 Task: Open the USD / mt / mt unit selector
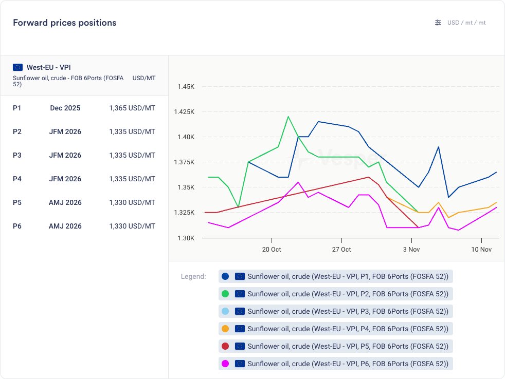[466, 23]
